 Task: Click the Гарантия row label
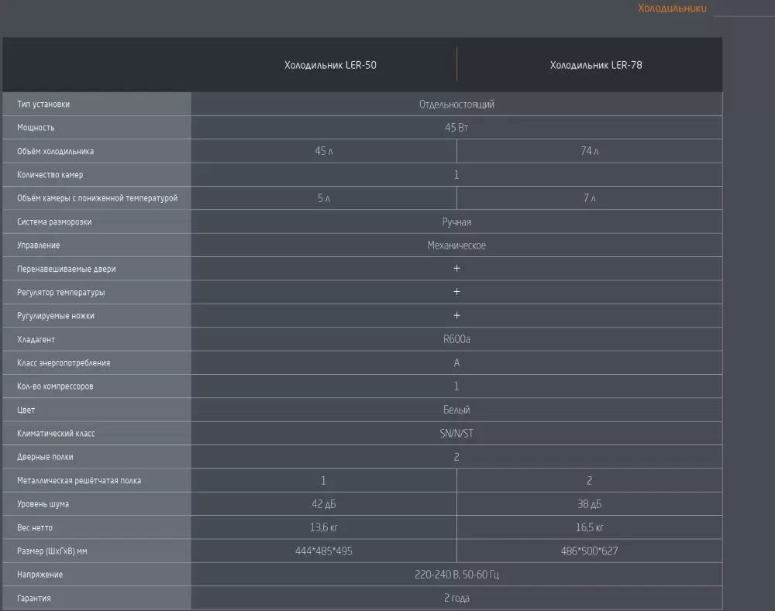pos(34,599)
